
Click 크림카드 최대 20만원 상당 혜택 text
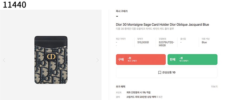141,97
